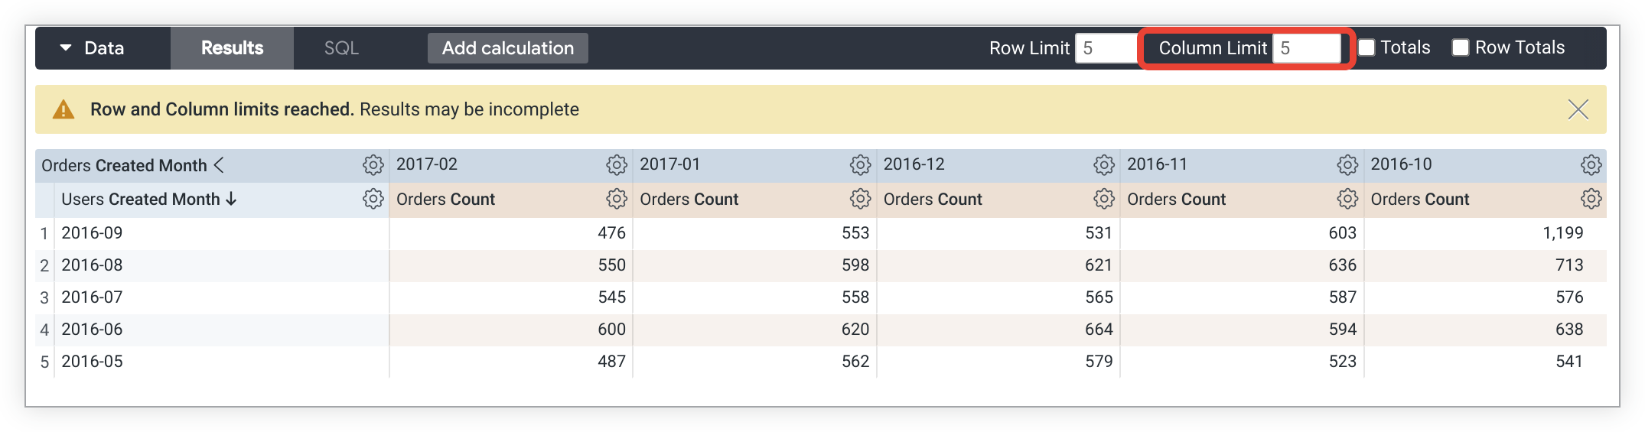The height and width of the screenshot is (432, 1645).
Task: Click into the Column Limit field
Action: [x=1305, y=48]
